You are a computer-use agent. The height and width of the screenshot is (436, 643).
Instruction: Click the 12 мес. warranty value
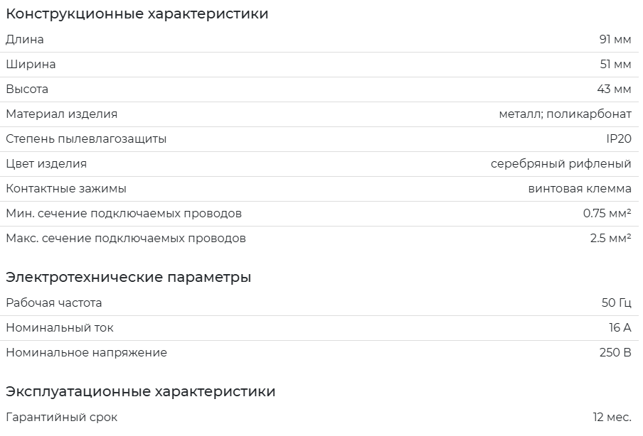tap(612, 418)
